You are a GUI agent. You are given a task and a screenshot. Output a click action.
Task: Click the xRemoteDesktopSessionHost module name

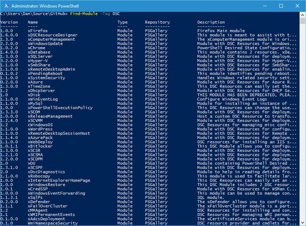coord(59,133)
